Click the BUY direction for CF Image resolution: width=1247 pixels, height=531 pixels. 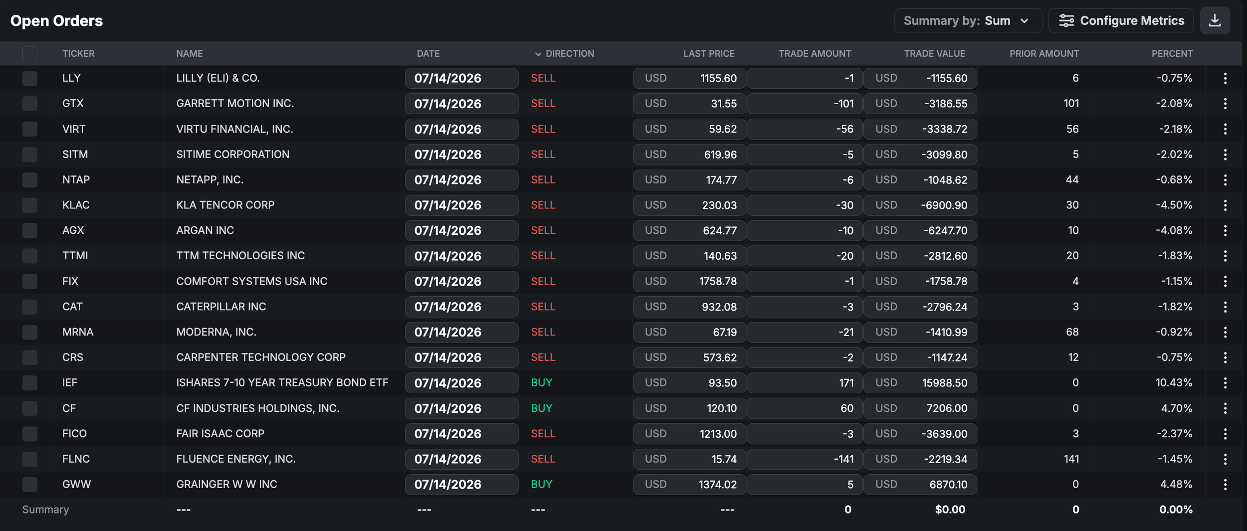click(541, 408)
